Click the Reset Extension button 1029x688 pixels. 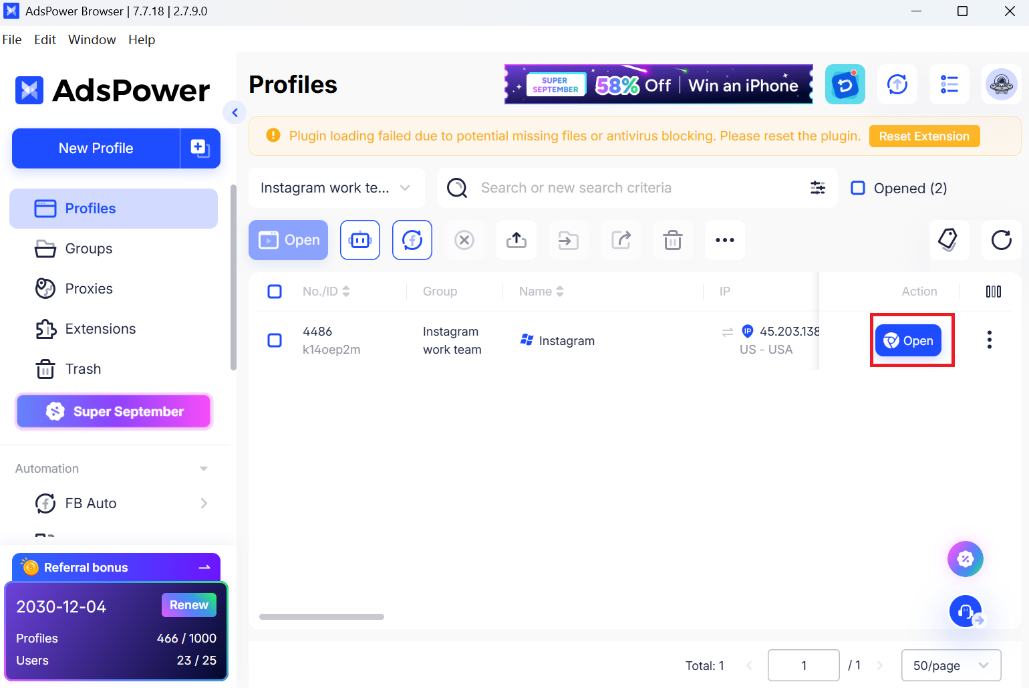point(924,136)
